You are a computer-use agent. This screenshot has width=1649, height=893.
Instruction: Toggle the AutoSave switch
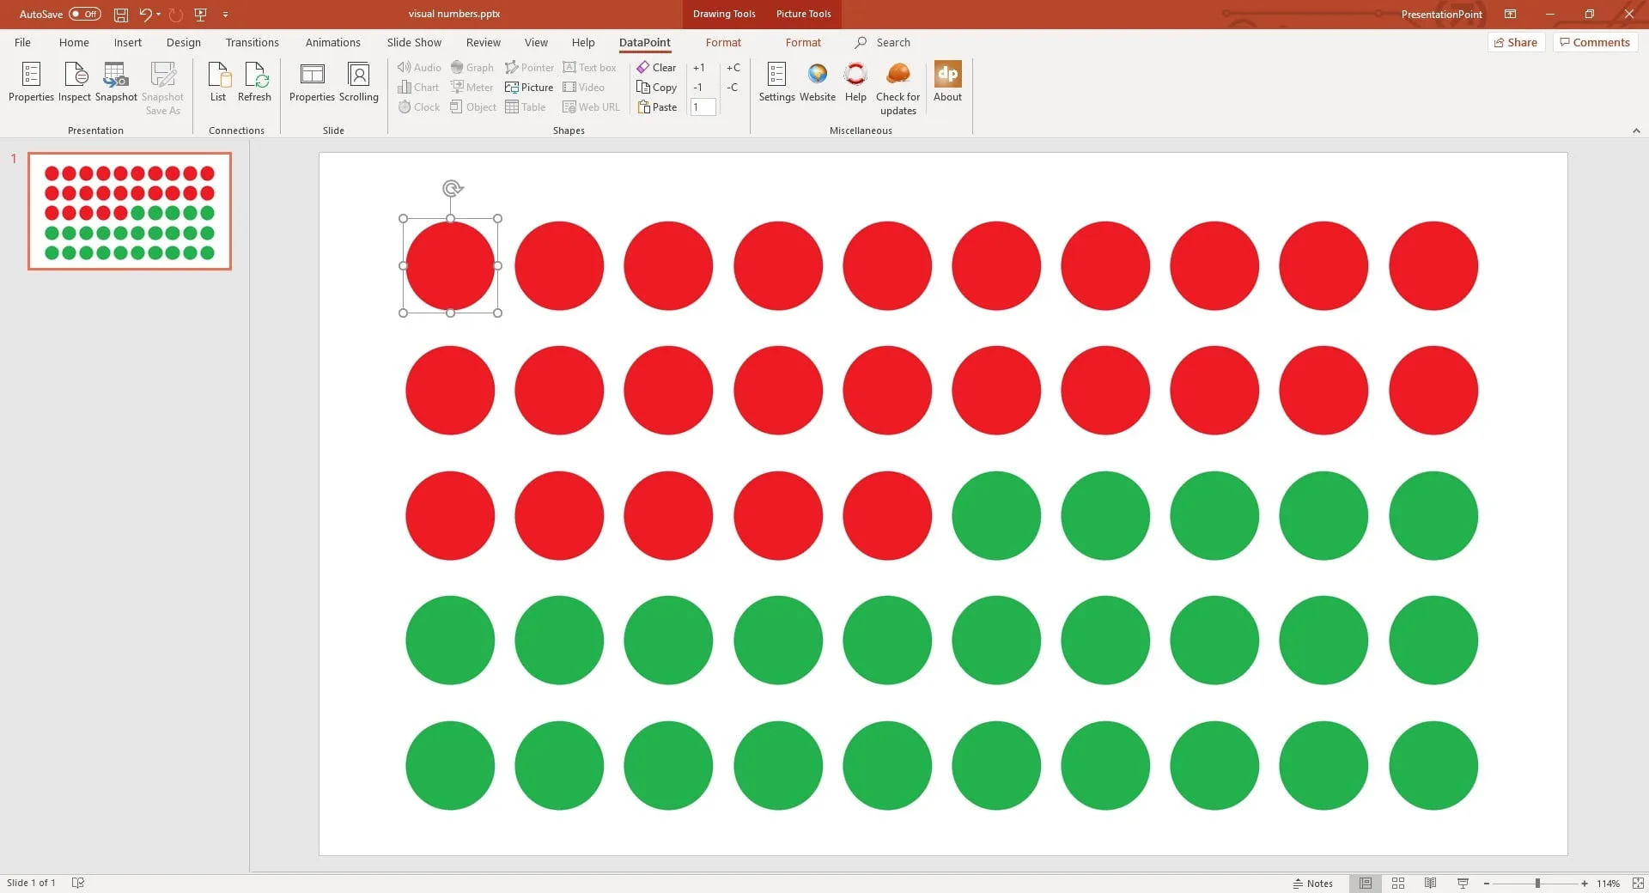tap(85, 14)
